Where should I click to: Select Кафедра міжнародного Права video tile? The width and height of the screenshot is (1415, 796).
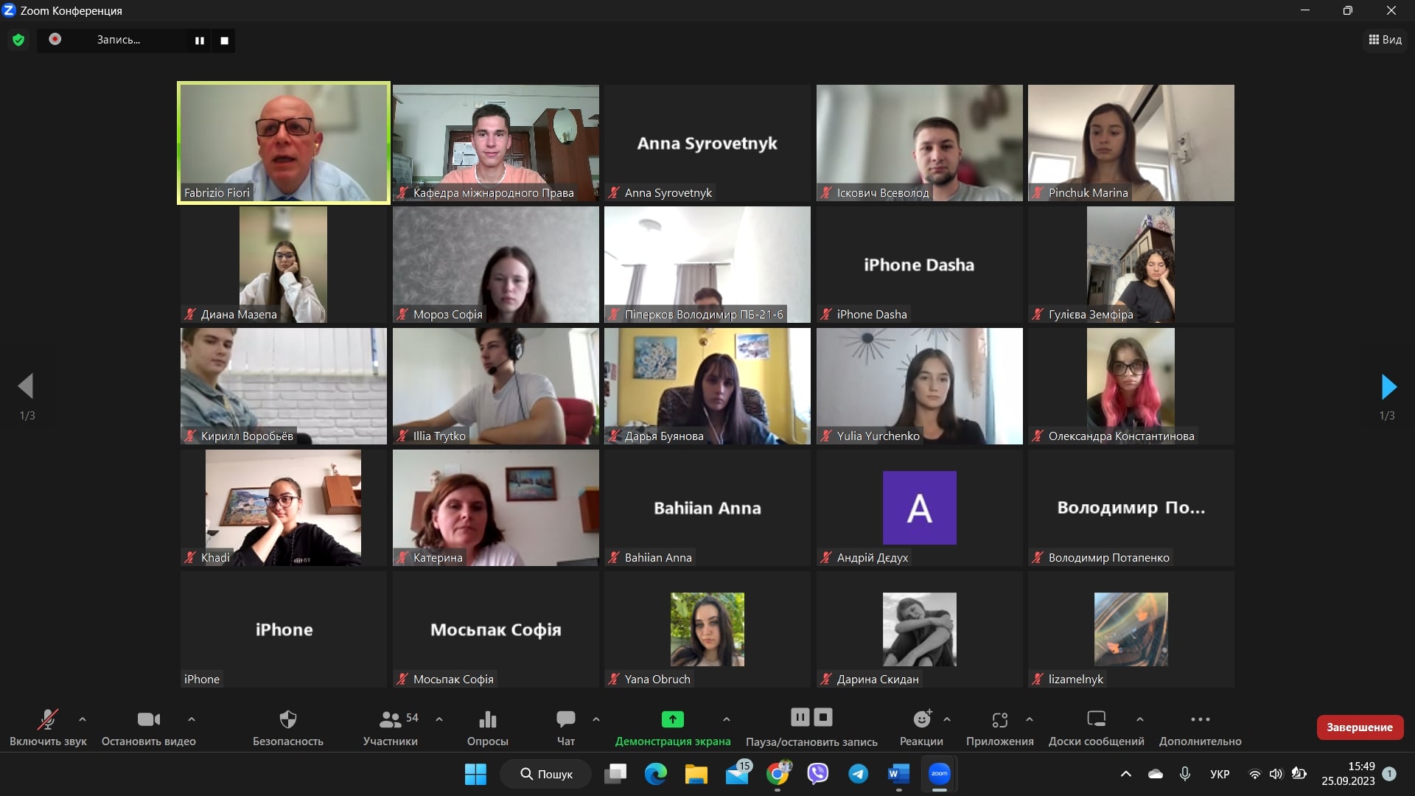[x=496, y=143]
